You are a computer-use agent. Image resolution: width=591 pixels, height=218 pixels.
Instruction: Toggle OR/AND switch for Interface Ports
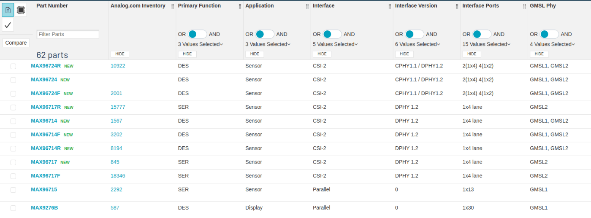(482, 34)
